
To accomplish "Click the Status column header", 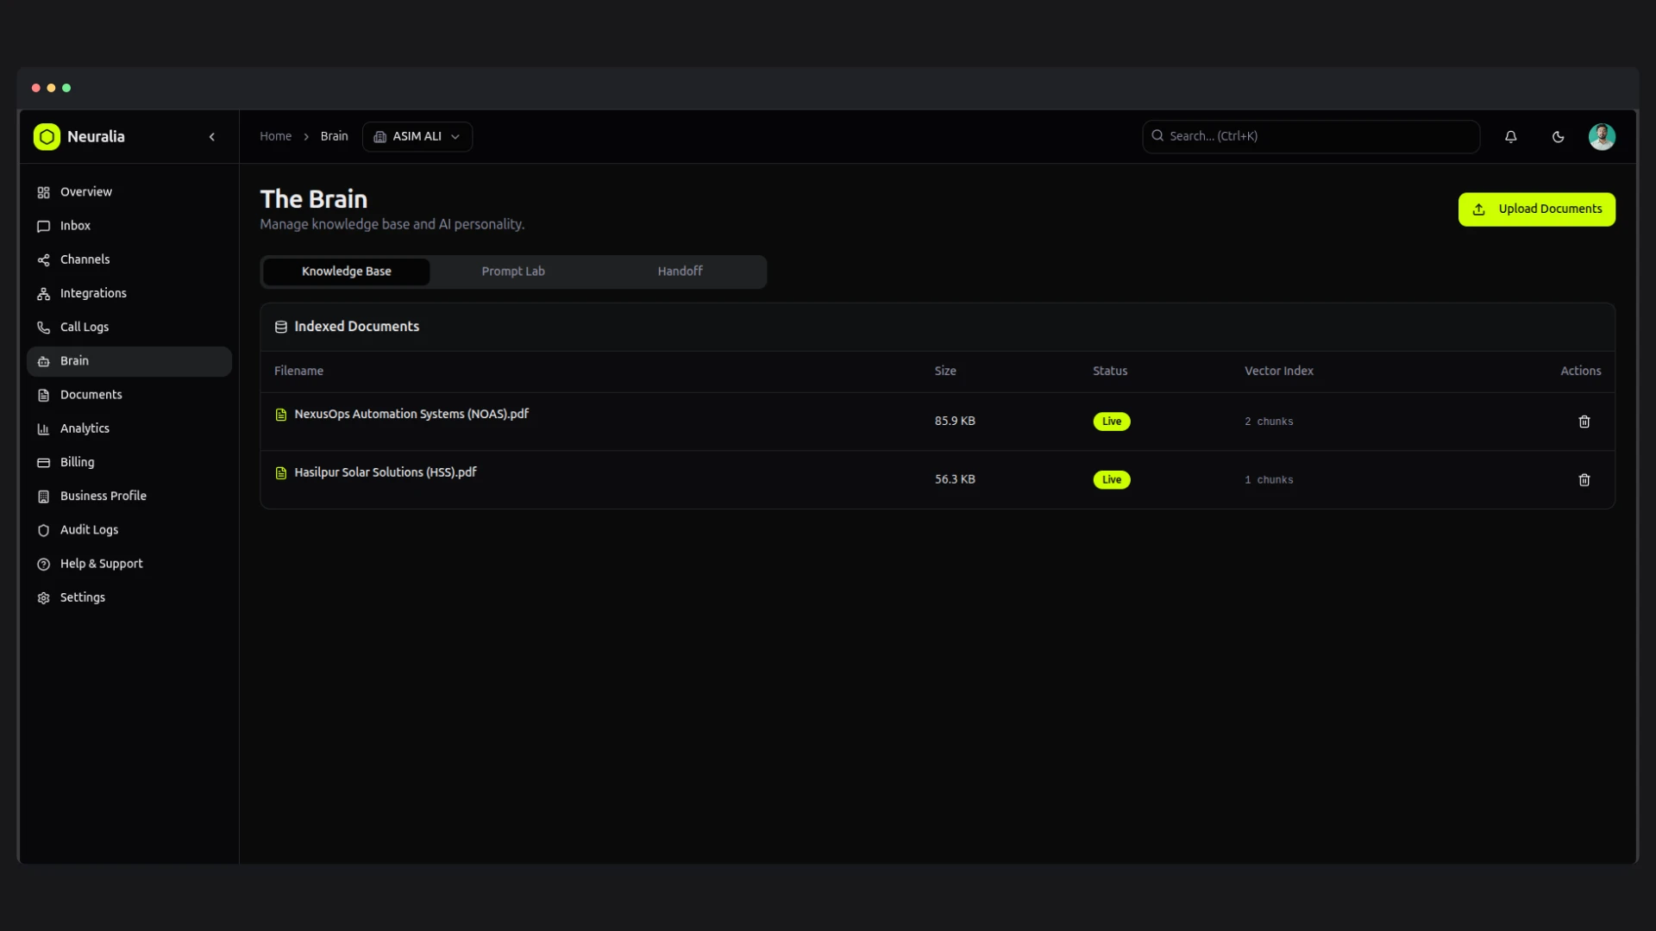I will pyautogui.click(x=1110, y=372).
